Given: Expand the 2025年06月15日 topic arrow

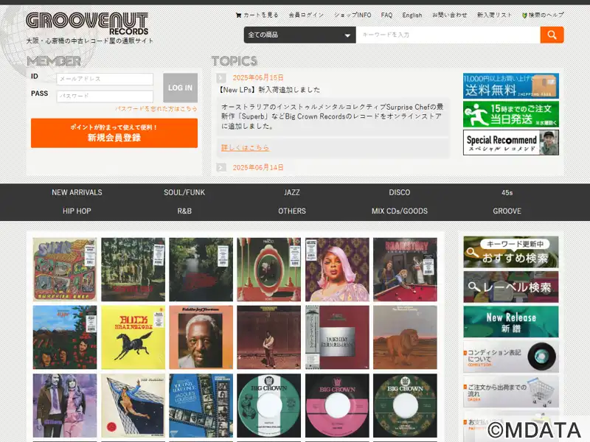Looking at the screenshot, I should click(x=221, y=78).
